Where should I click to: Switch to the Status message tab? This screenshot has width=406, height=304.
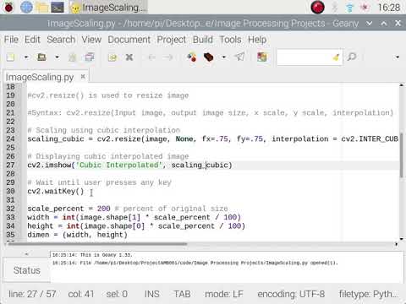(27, 270)
